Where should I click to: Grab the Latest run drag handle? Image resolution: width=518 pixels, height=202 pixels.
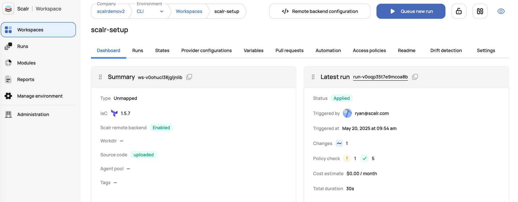pyautogui.click(x=313, y=77)
